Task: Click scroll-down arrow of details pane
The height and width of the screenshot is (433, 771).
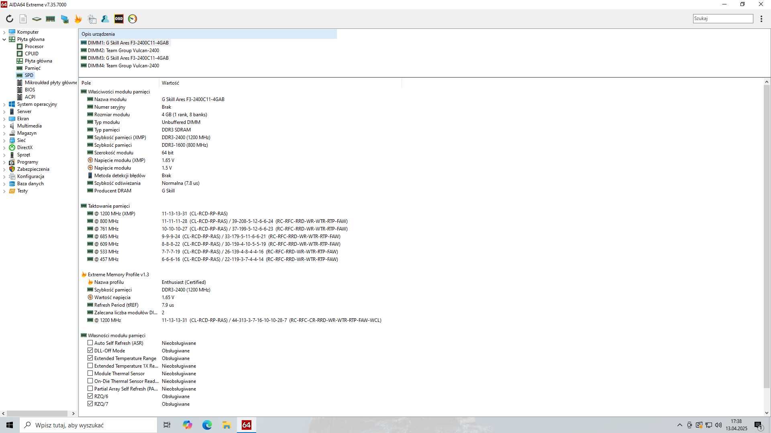Action: [x=767, y=413]
